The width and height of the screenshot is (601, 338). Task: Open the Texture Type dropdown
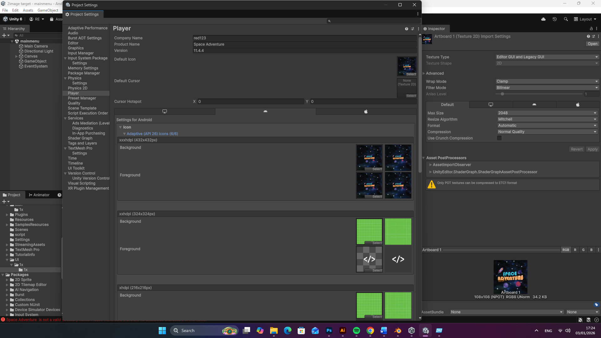tap(547, 57)
